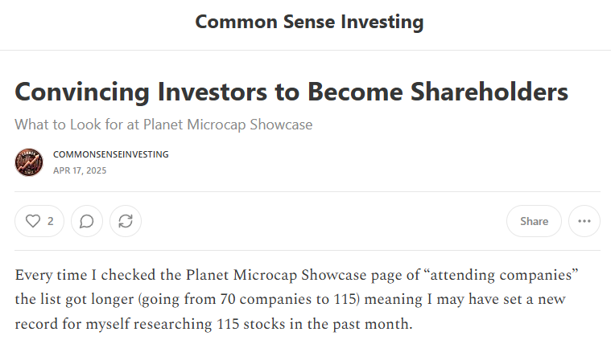Click subtitle What to Look for at Planet Microcap Showcase
The width and height of the screenshot is (611, 340).
pos(163,125)
